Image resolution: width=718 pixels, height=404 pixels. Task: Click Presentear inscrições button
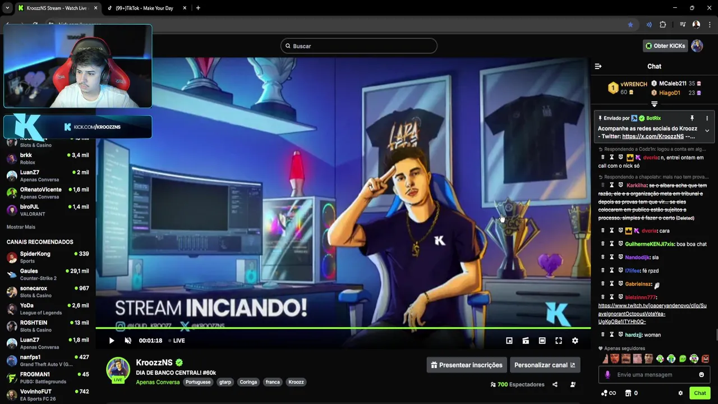tap(467, 365)
